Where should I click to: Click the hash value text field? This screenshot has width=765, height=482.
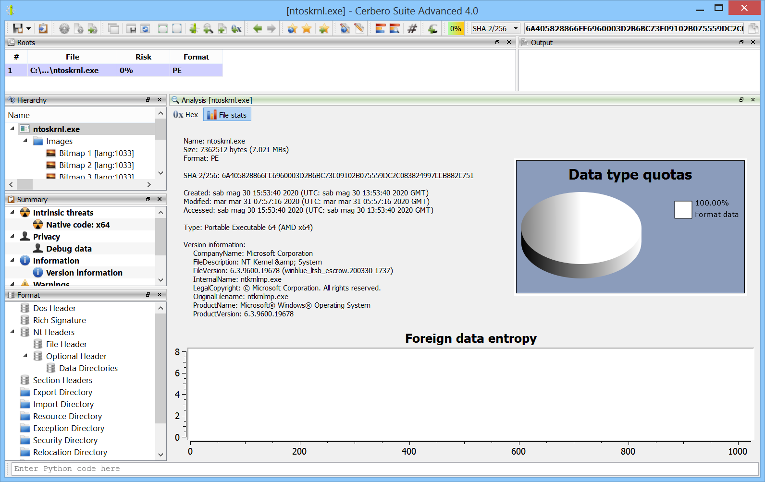634,28
